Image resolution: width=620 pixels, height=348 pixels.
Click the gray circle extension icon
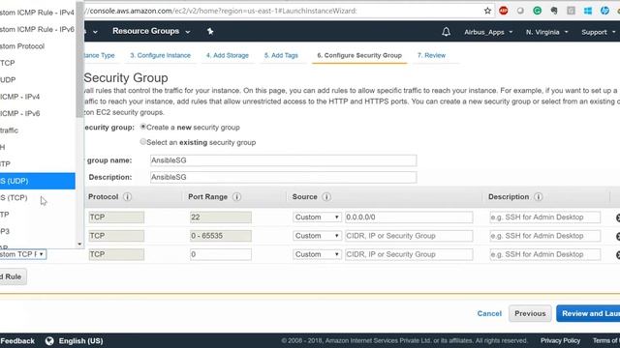click(x=520, y=11)
